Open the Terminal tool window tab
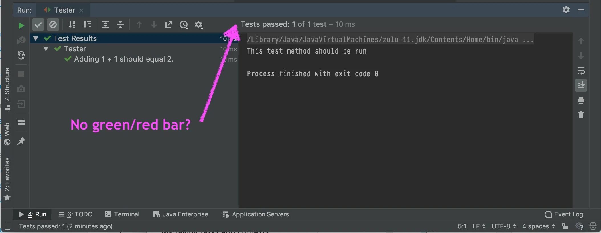601x233 pixels. pyautogui.click(x=122, y=214)
